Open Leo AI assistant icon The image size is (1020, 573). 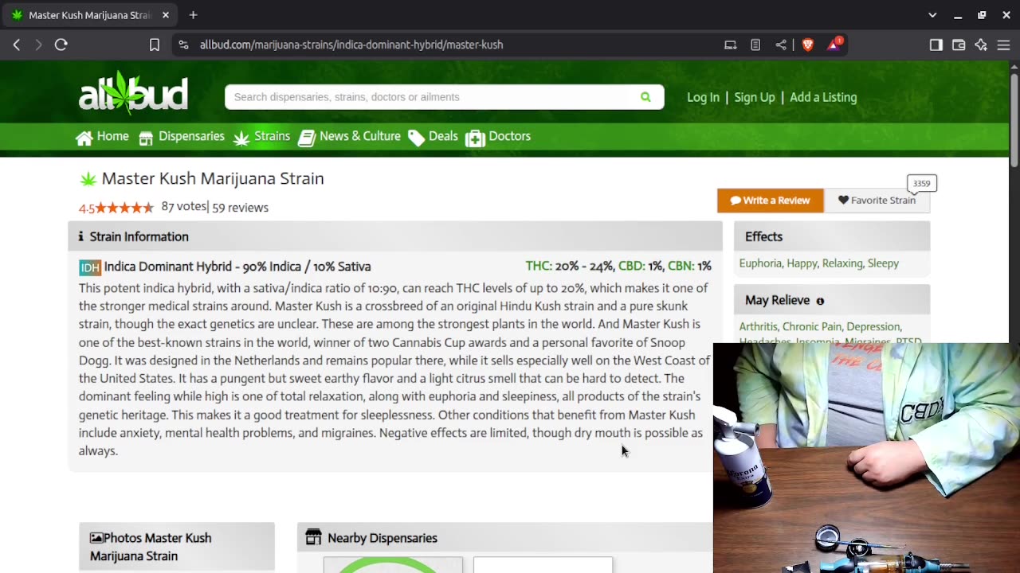point(981,45)
